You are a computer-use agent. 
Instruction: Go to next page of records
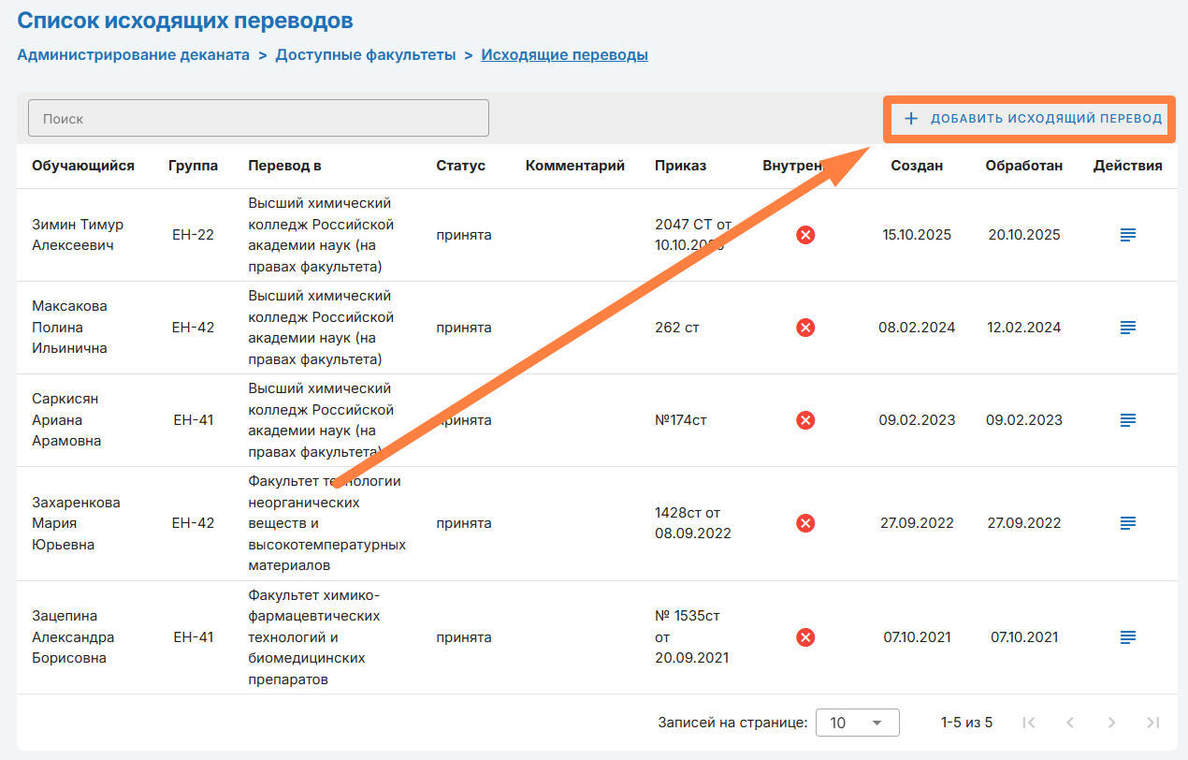tap(1111, 723)
